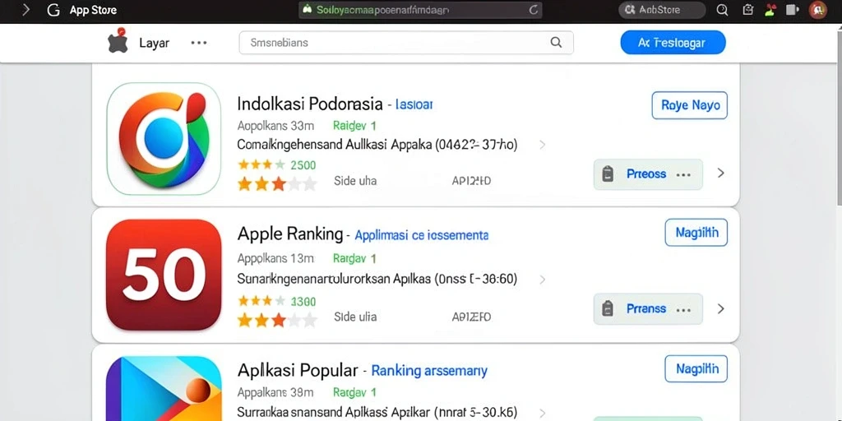The height and width of the screenshot is (421, 842).
Task: Click the blue Ac Tresloagar button
Action: tap(673, 43)
